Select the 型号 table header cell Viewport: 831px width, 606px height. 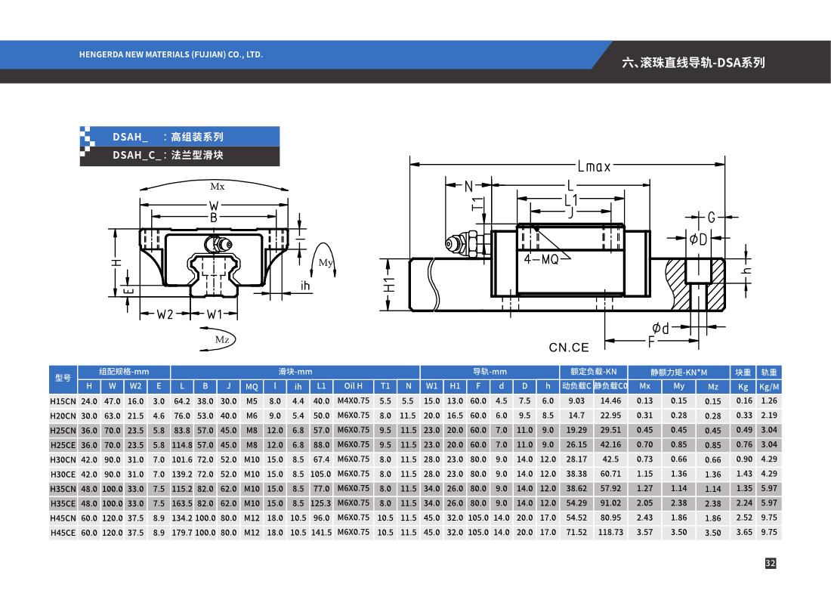[63, 379]
